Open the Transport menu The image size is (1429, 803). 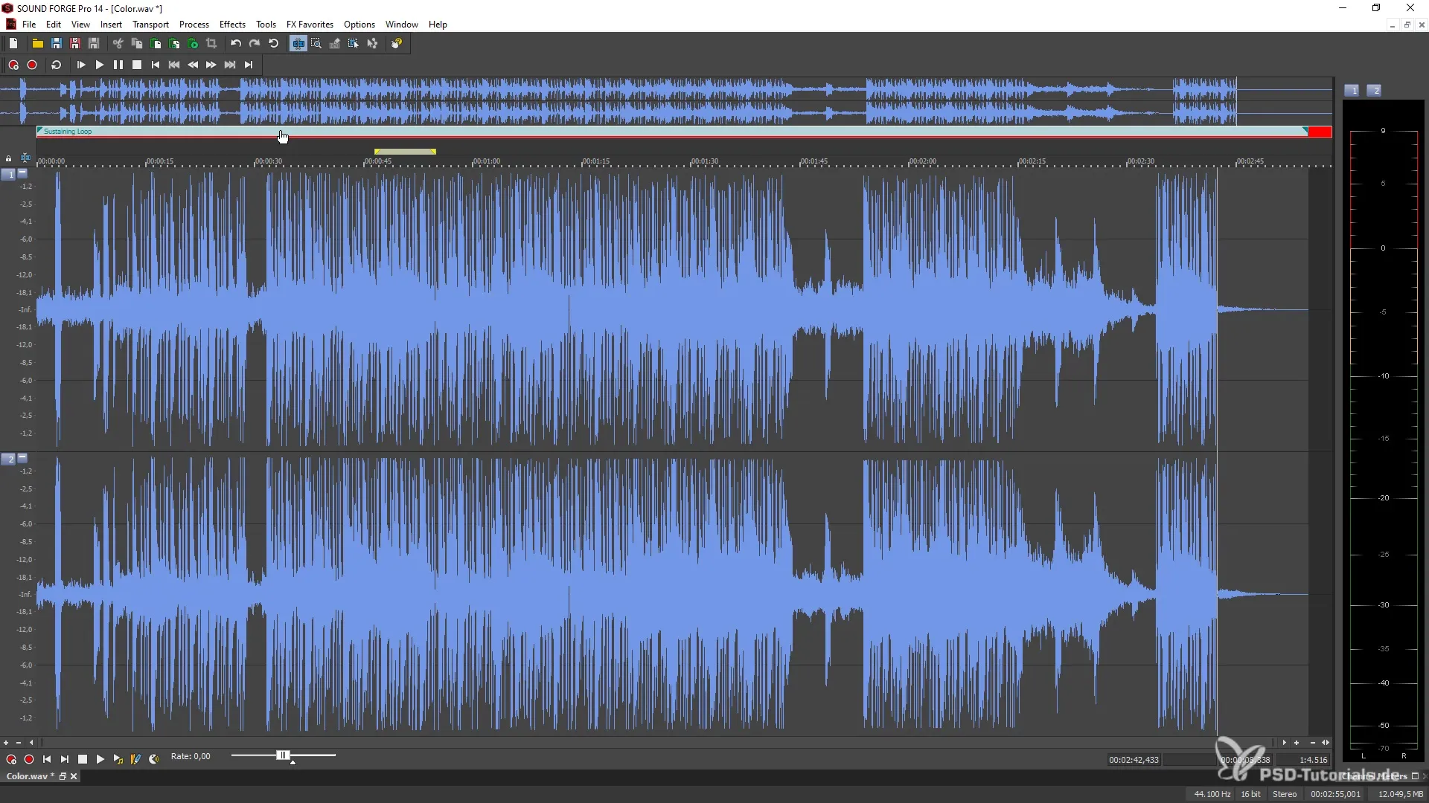pos(150,24)
